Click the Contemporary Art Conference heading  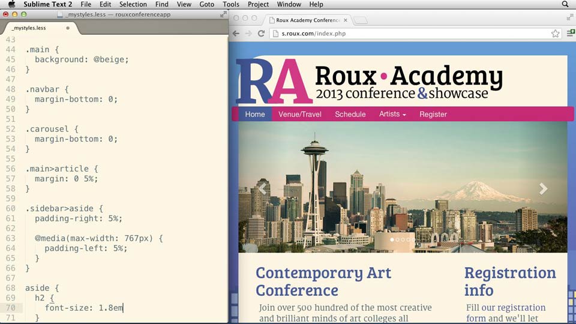[323, 281]
